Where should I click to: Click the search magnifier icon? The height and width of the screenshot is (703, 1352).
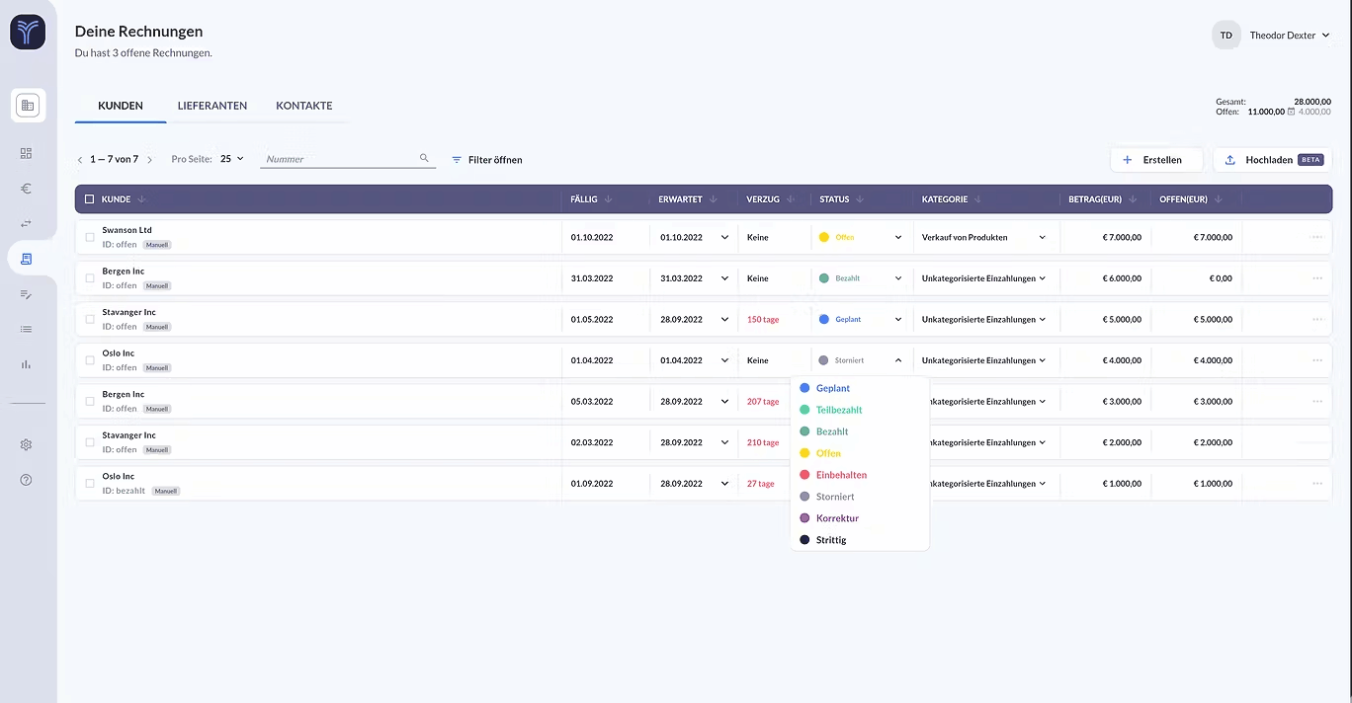424,158
